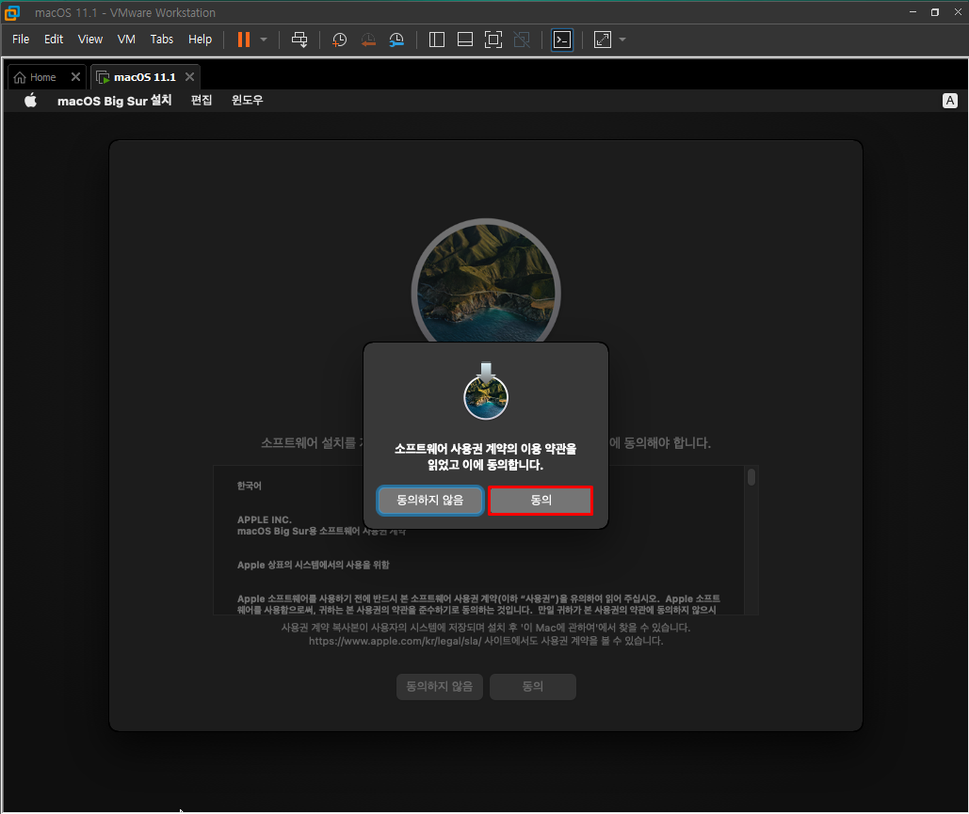Enter full screen mode icon
Image resolution: width=969 pixels, height=814 pixels.
(493, 40)
